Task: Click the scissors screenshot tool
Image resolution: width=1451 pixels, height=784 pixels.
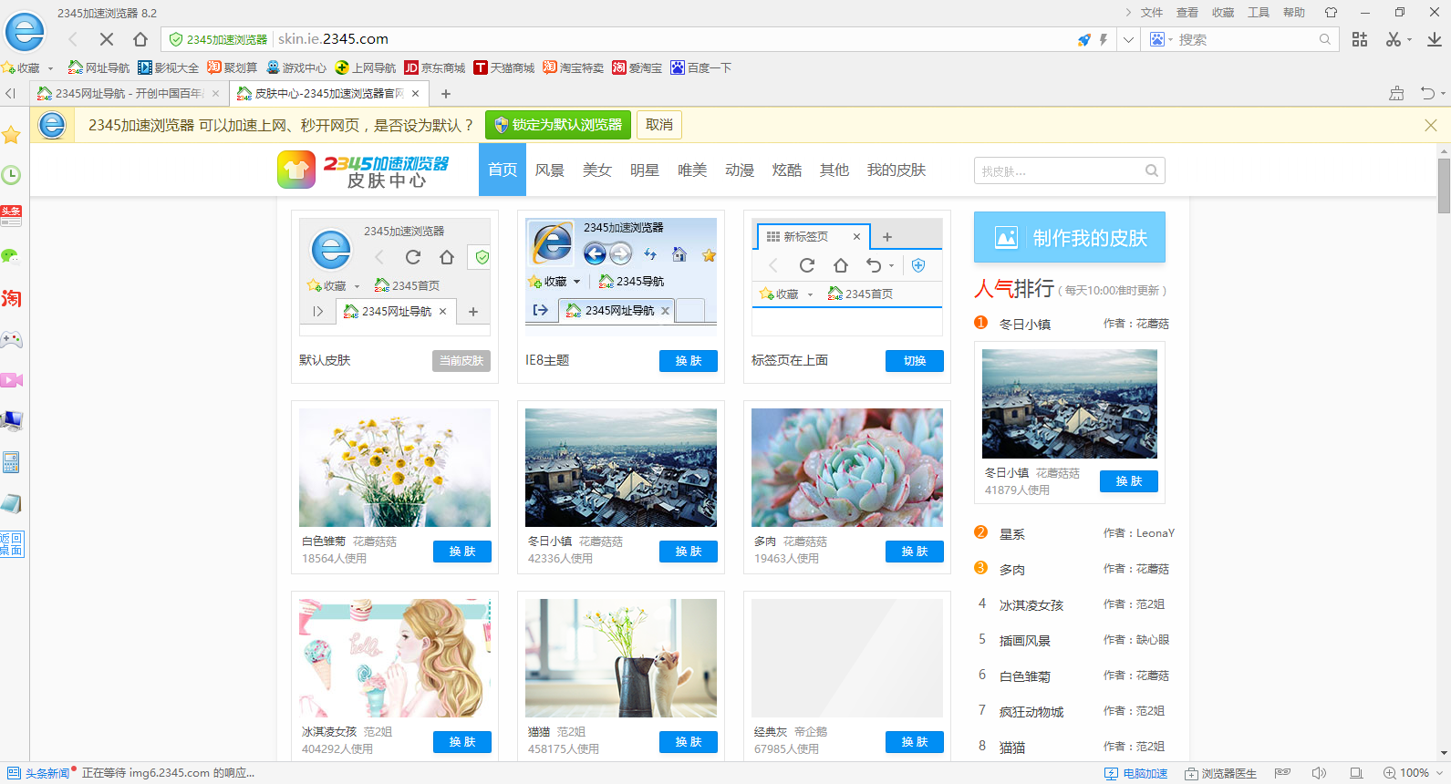Action: tap(1393, 39)
